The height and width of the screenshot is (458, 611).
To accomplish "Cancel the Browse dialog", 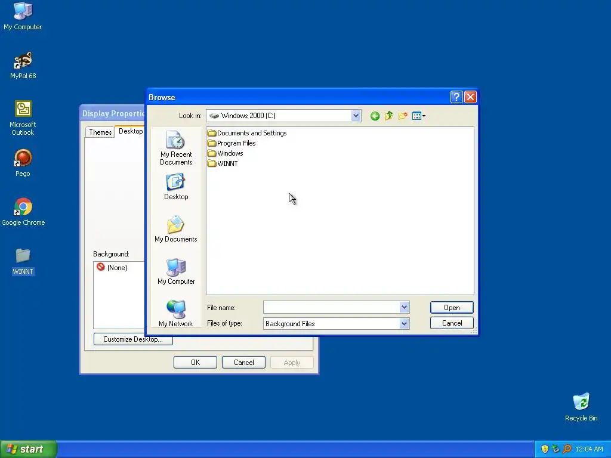I will [452, 323].
